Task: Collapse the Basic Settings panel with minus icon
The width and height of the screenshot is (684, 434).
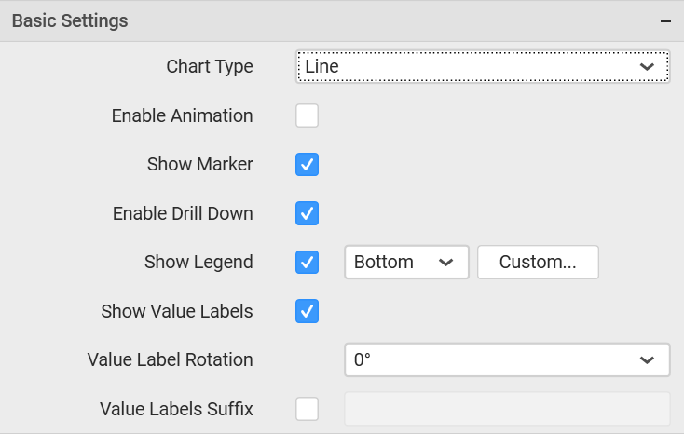Action: pos(665,20)
